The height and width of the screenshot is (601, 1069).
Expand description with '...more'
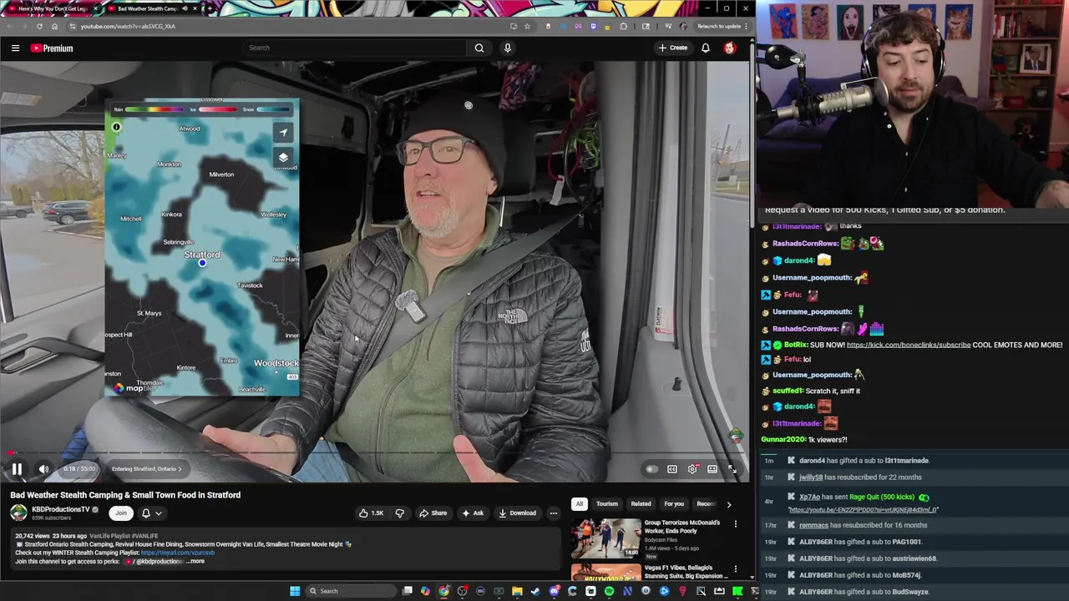point(195,562)
